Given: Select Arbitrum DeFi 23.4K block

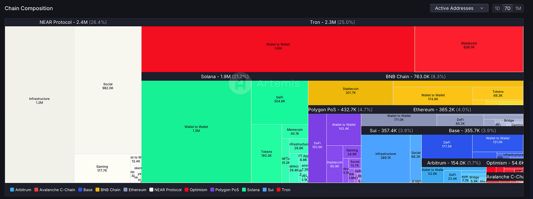Looking at the screenshot, I should coord(452,176).
